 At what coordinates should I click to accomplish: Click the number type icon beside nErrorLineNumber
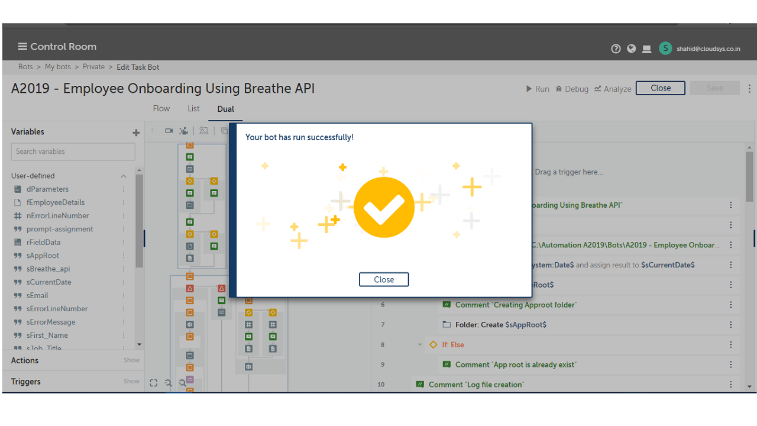17,216
